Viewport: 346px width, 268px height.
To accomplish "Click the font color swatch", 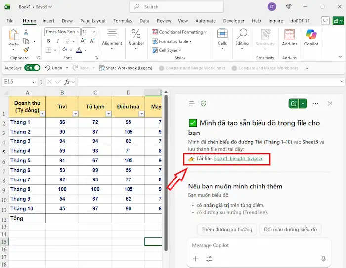I will coord(79,50).
